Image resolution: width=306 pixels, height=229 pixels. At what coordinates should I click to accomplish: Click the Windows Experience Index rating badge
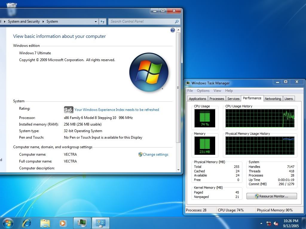click(x=68, y=110)
